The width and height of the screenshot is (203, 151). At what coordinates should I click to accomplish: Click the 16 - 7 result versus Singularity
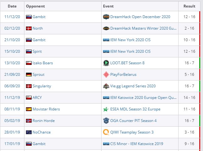[189, 86]
